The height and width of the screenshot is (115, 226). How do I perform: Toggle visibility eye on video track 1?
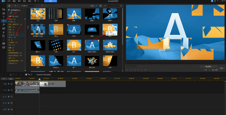pos(8,84)
